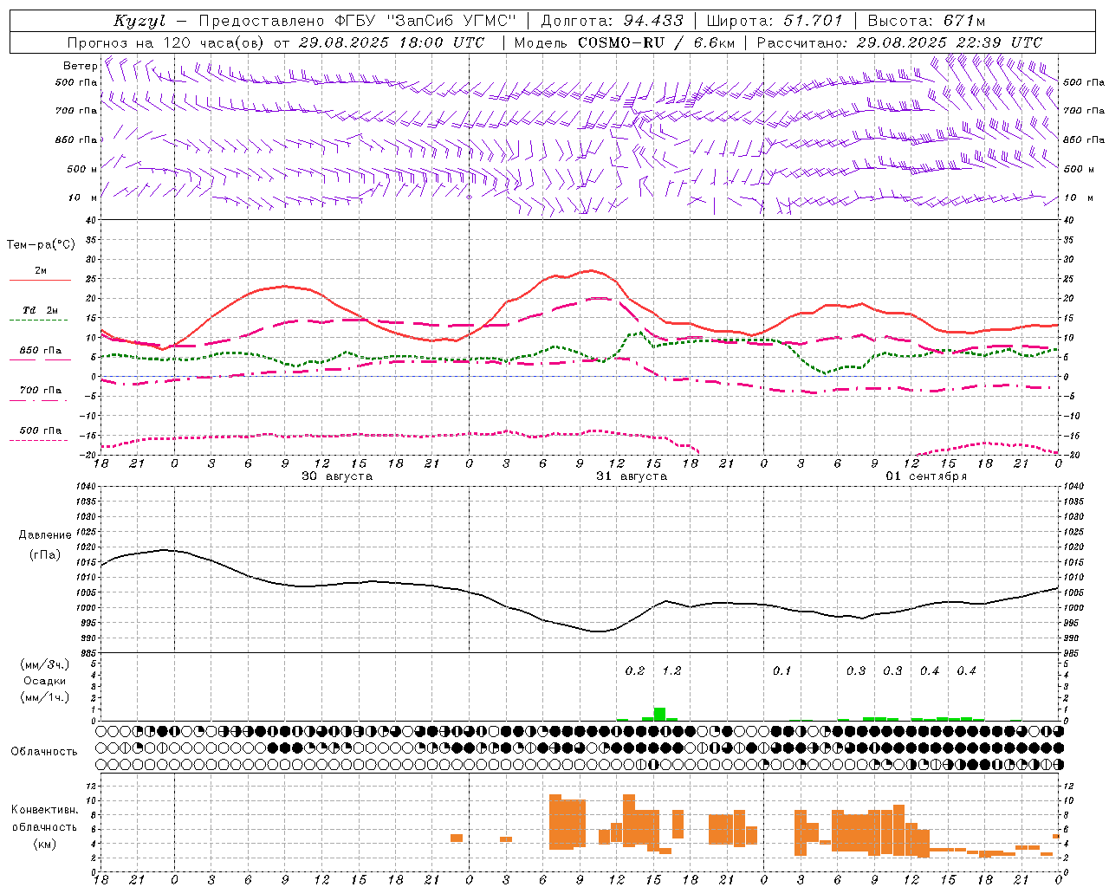
Task: Click the 2м temperature legend label
Action: [x=41, y=271]
